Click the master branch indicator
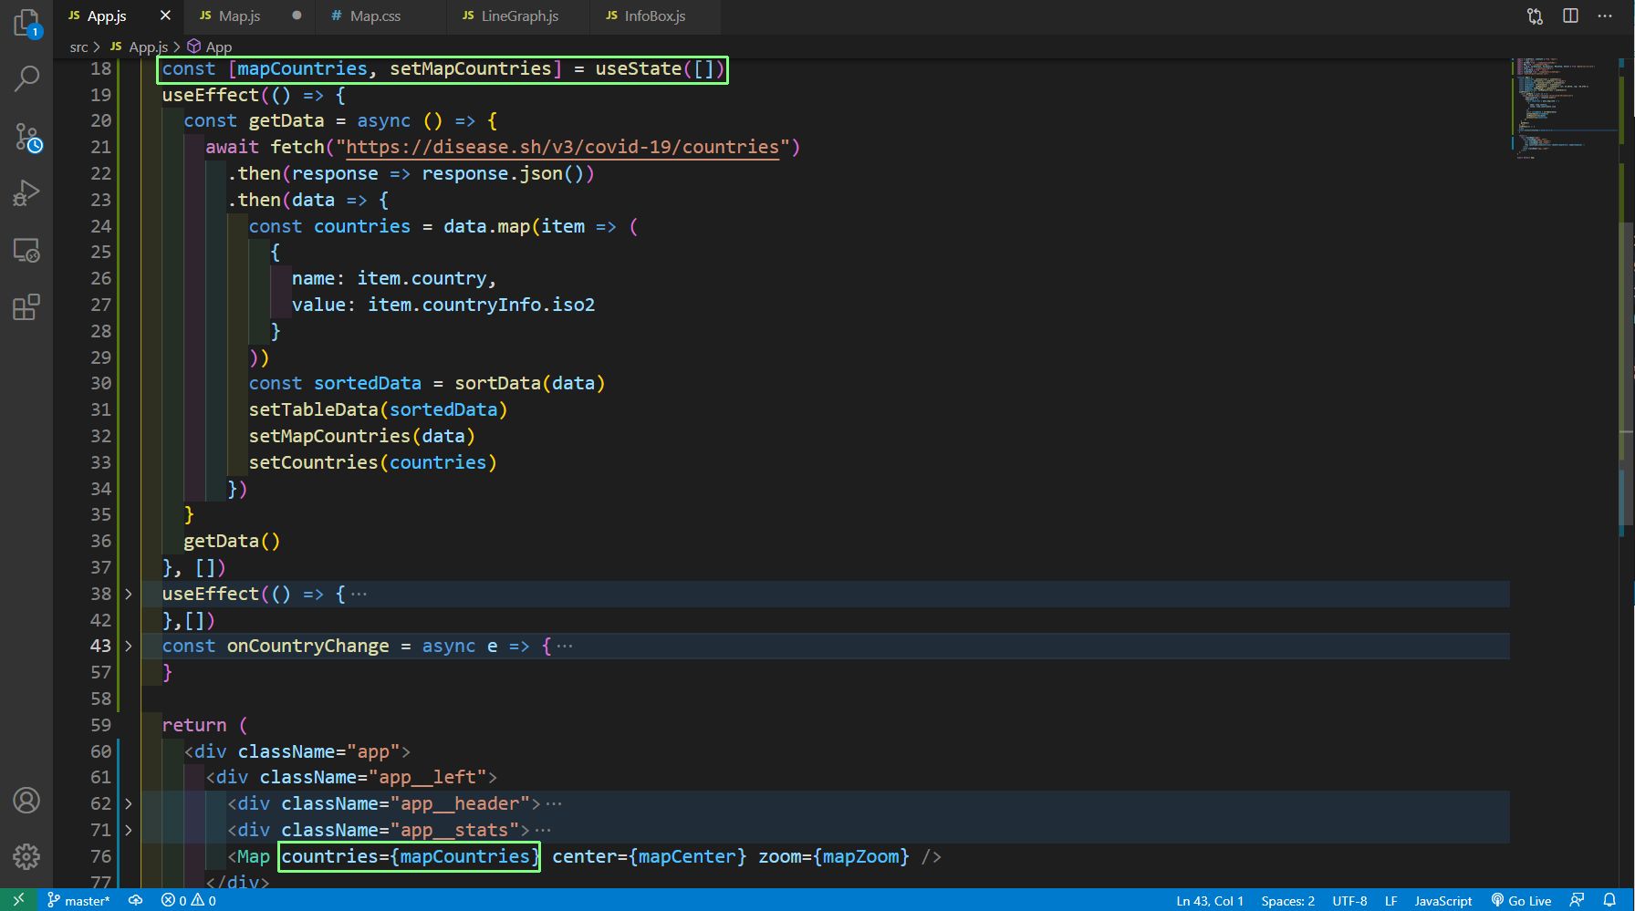1635x911 pixels. (78, 900)
